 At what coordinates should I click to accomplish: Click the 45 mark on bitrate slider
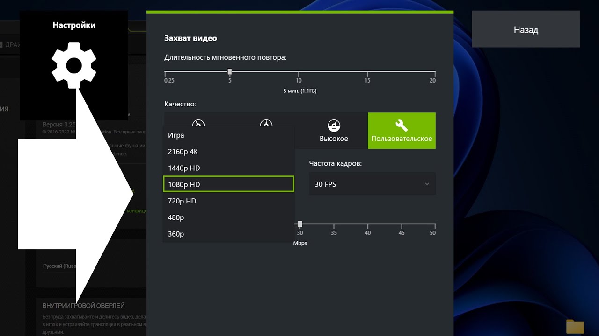click(402, 233)
